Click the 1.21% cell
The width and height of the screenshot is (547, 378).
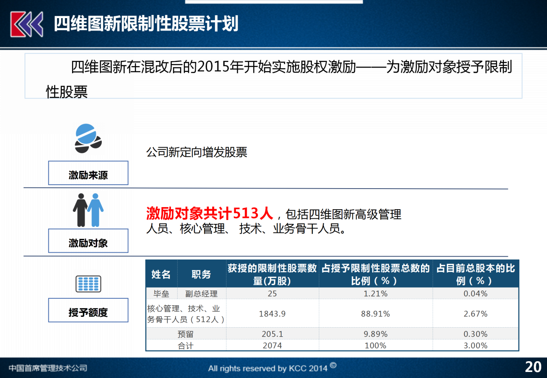[x=375, y=294]
